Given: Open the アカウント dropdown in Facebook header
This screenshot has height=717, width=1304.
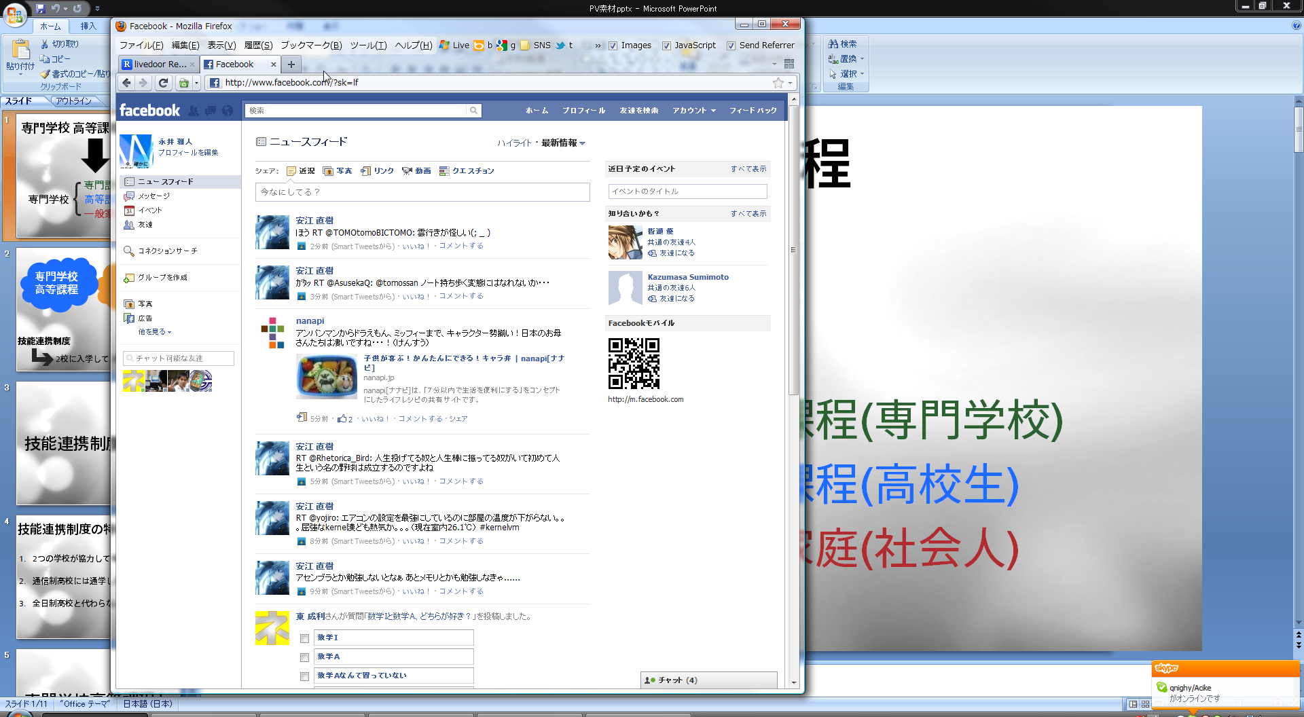Looking at the screenshot, I should [x=694, y=111].
